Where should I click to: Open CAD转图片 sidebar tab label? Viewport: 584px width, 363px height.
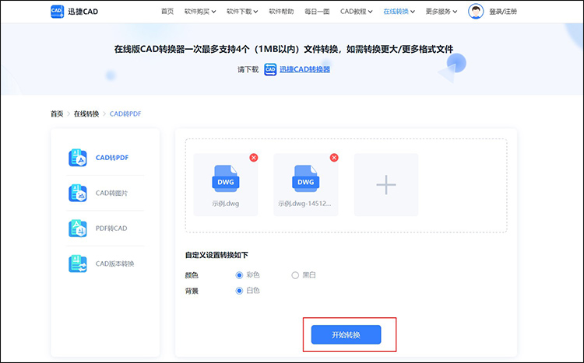click(x=111, y=193)
